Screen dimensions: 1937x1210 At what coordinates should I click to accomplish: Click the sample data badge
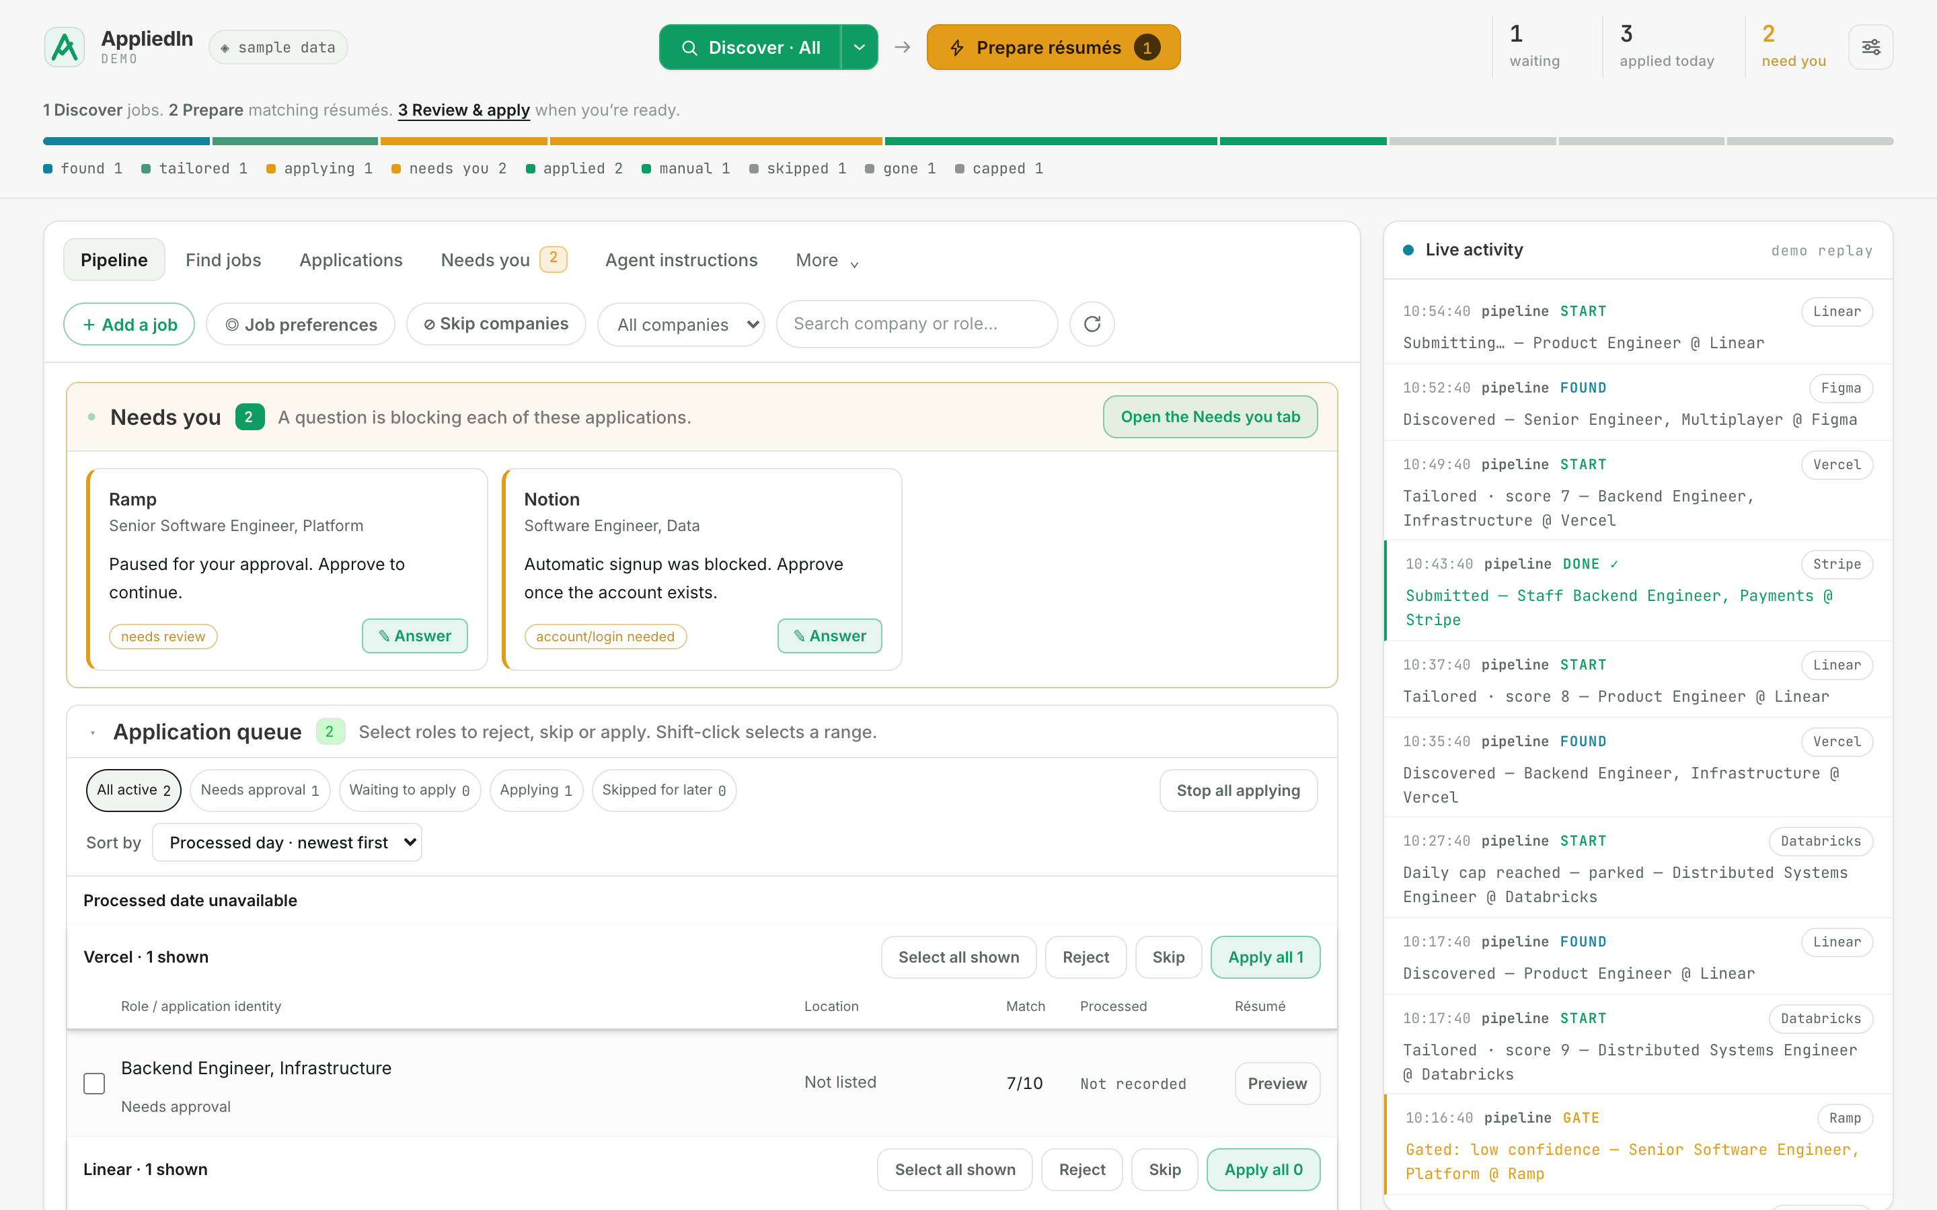pyautogui.click(x=278, y=47)
